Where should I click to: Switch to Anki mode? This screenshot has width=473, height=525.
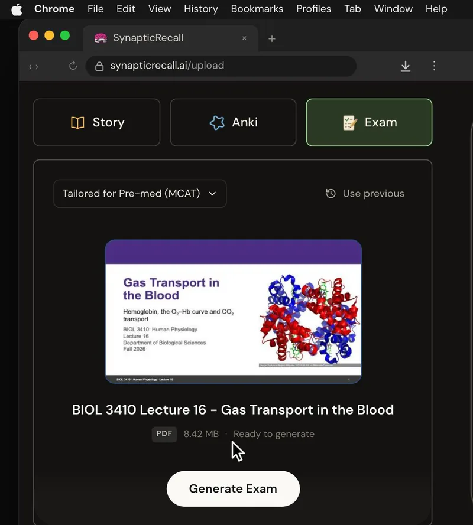[x=234, y=122]
